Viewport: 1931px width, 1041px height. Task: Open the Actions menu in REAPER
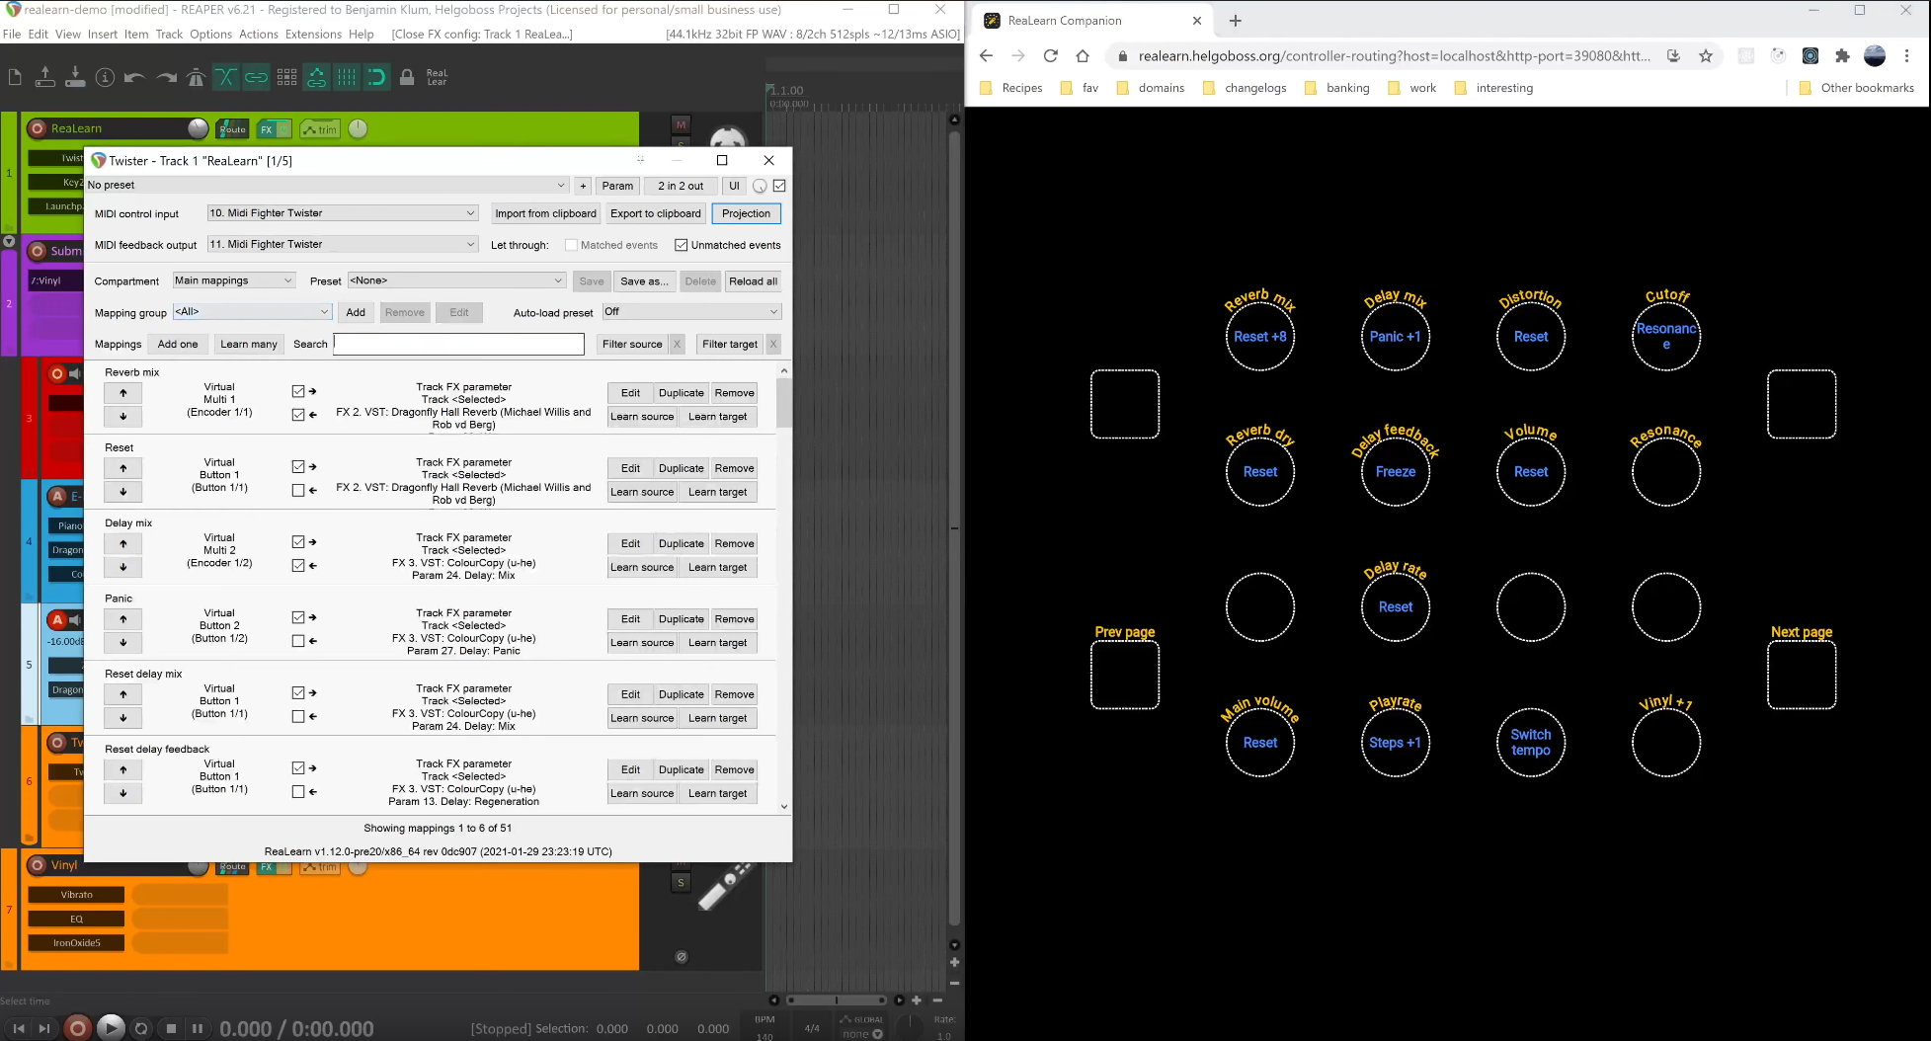(x=258, y=34)
